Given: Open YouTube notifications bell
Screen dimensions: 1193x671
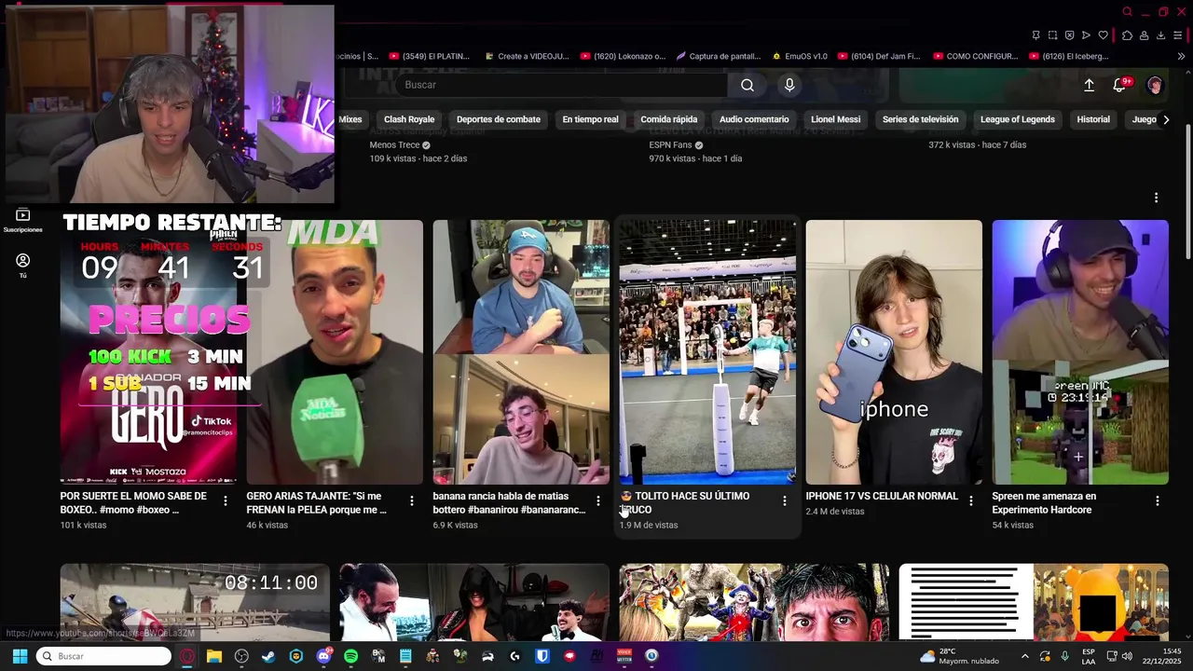Looking at the screenshot, I should pos(1120,85).
